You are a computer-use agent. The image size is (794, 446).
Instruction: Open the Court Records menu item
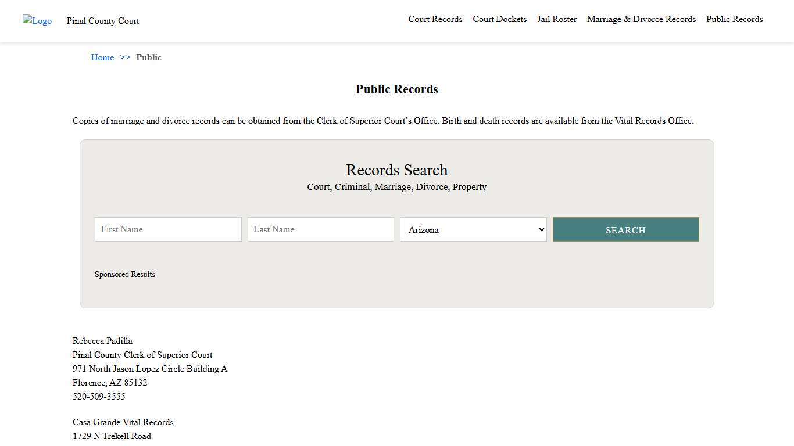(435, 19)
